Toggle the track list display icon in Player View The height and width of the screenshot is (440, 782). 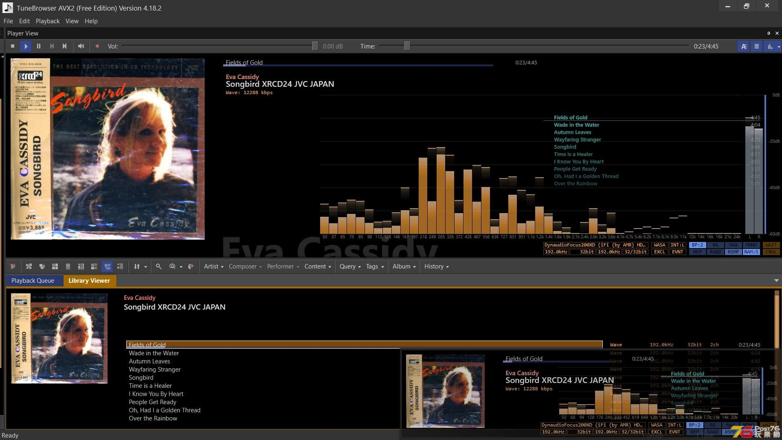click(757, 46)
